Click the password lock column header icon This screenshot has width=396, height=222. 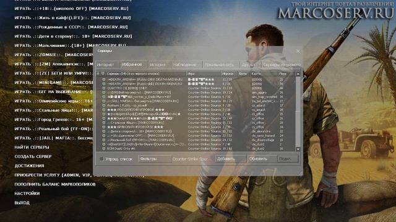(98, 74)
